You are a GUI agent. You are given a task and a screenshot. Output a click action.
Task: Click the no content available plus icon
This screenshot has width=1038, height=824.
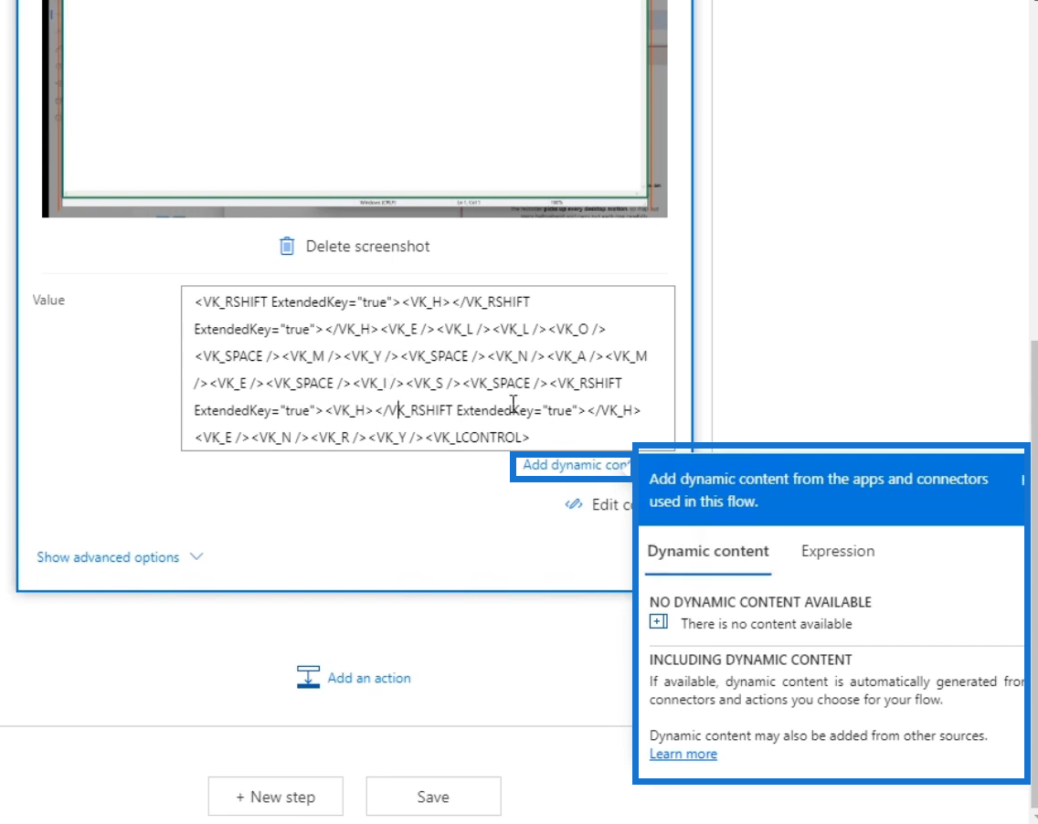click(659, 621)
